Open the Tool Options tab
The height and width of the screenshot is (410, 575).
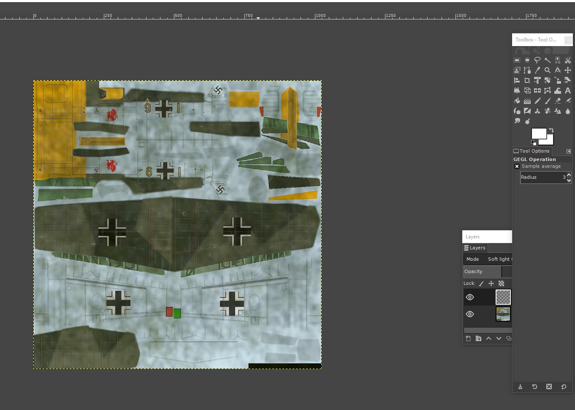tap(532, 151)
